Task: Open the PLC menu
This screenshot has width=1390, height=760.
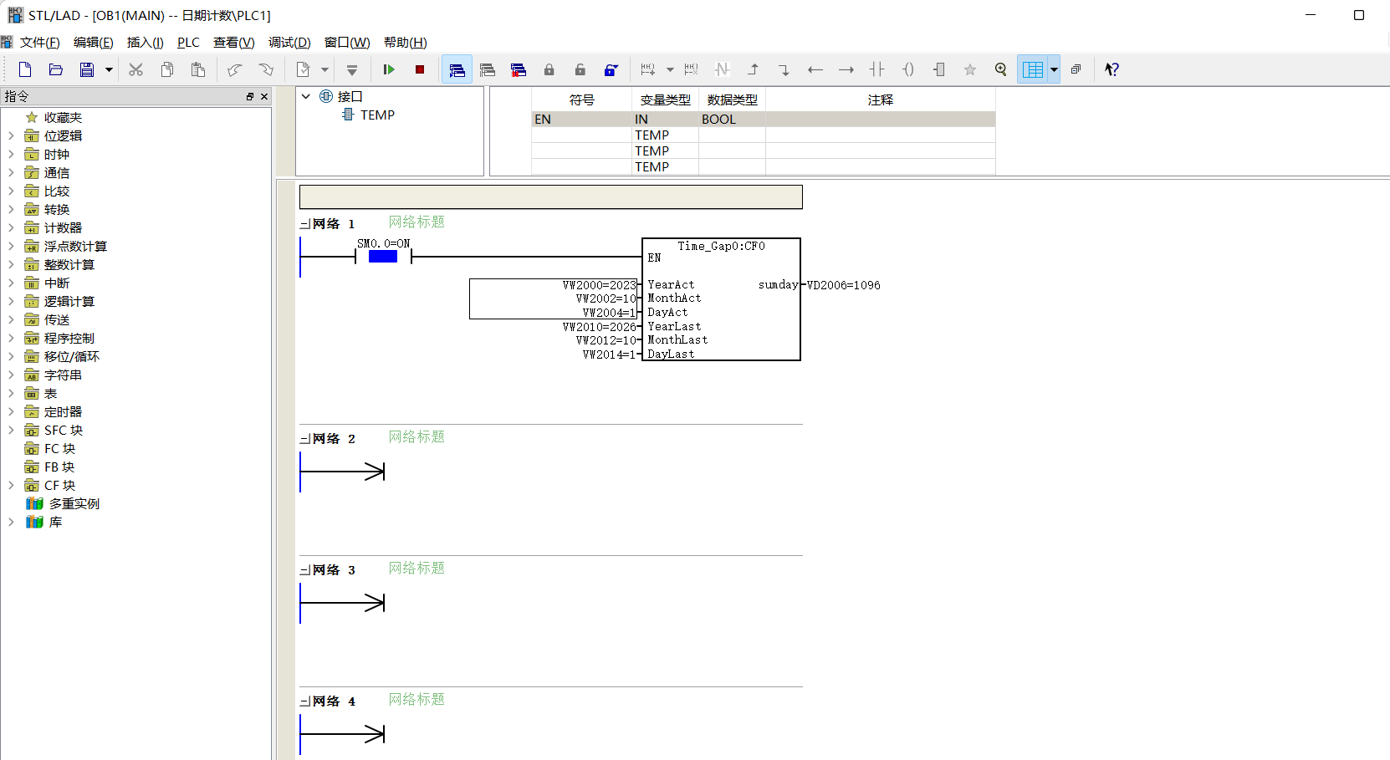Action: (x=188, y=42)
